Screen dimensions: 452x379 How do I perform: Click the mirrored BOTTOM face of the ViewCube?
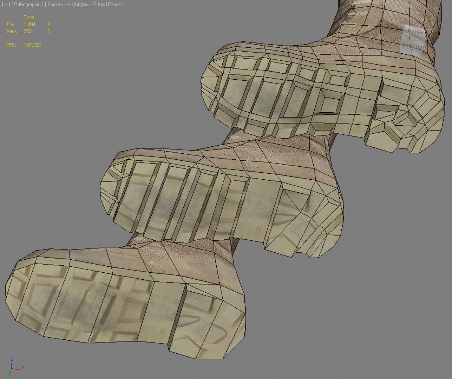click(x=412, y=46)
